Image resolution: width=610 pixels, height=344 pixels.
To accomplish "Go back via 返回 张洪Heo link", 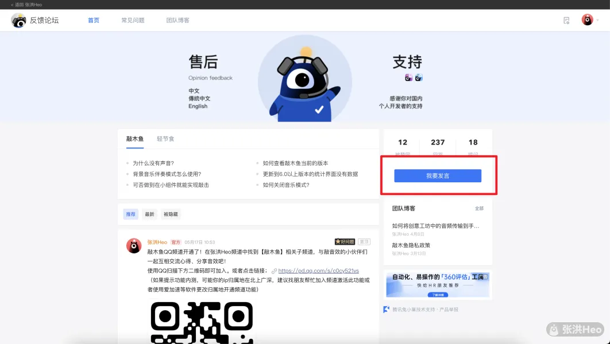I will click(x=26, y=5).
